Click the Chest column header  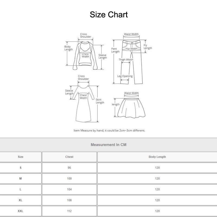click(69, 157)
